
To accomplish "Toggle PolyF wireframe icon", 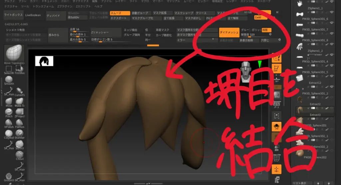I will pos(277,158).
